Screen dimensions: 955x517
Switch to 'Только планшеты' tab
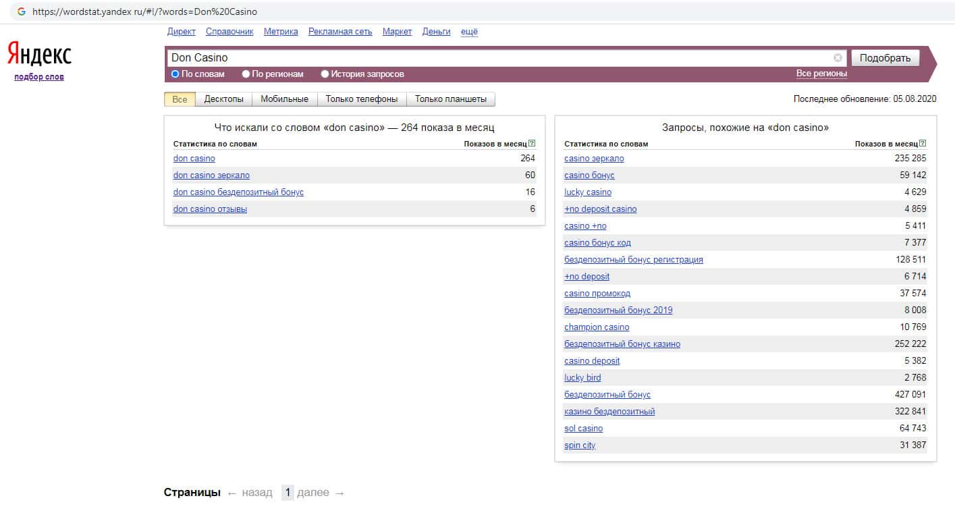[451, 99]
